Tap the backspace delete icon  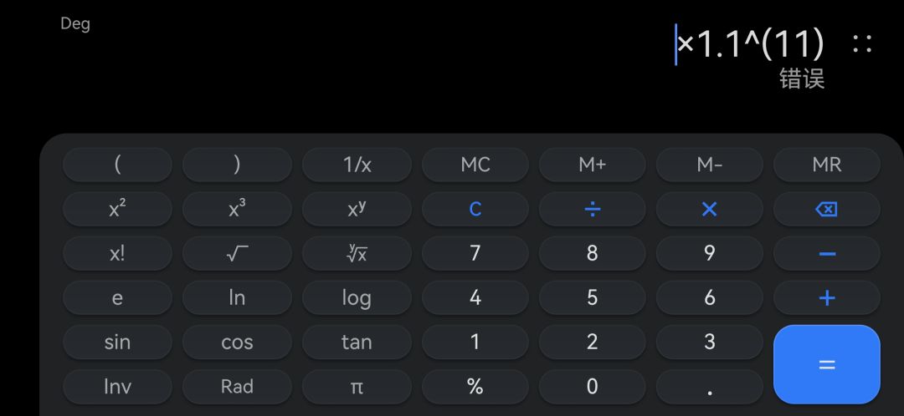[826, 209]
